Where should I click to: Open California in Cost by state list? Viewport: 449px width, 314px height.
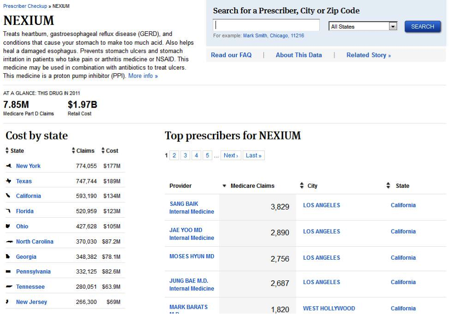(29, 196)
